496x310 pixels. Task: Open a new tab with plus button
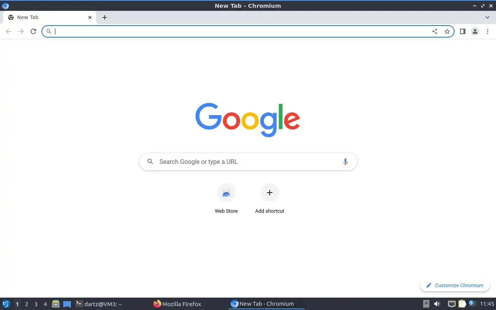[105, 17]
